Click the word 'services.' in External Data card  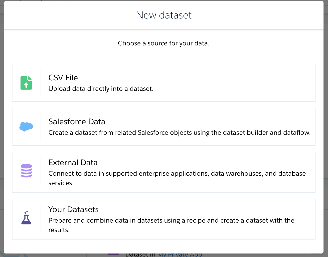pos(61,183)
